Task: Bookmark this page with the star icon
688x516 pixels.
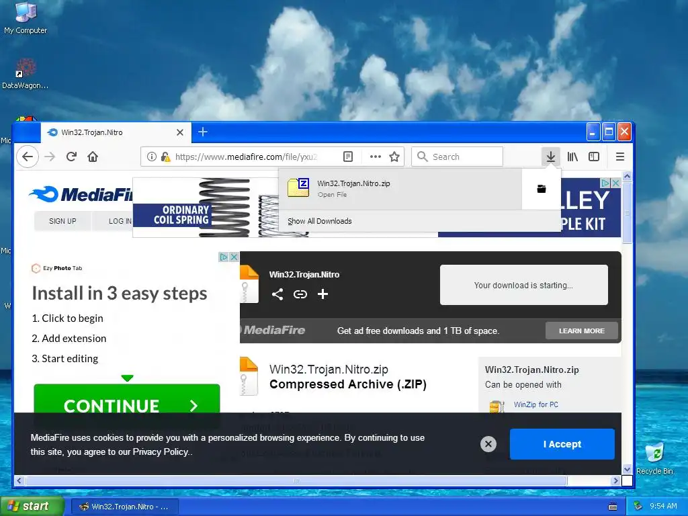Action: point(394,157)
